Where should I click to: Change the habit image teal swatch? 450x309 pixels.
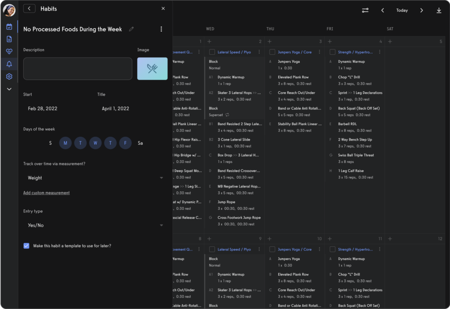click(152, 68)
